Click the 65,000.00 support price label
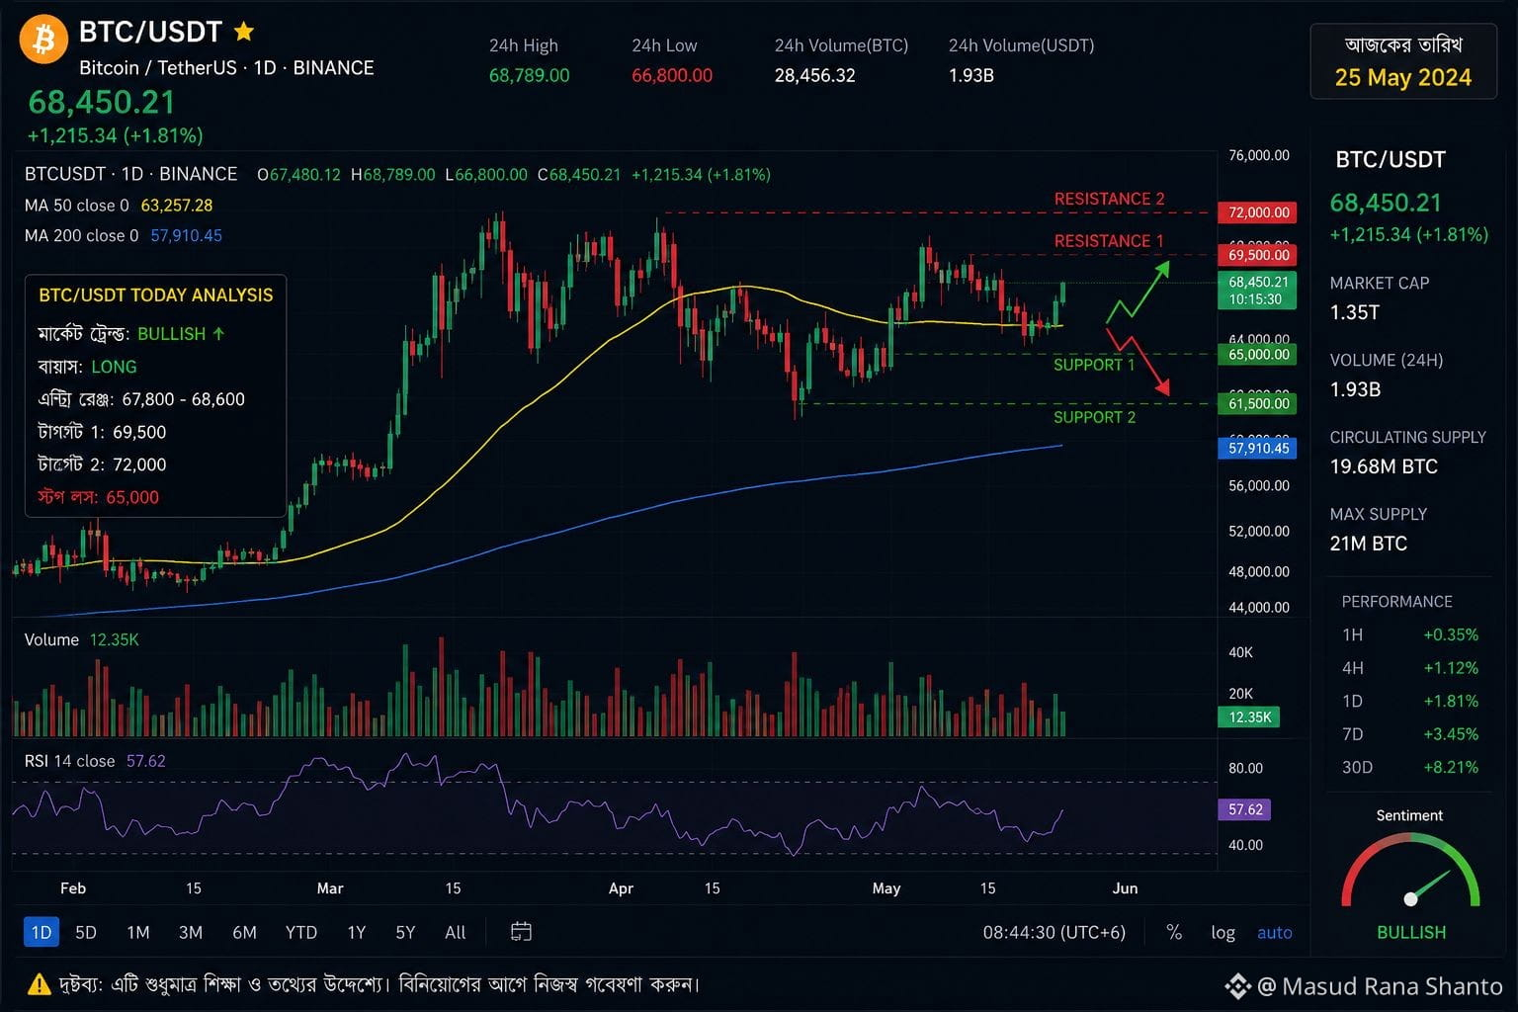 1259,354
